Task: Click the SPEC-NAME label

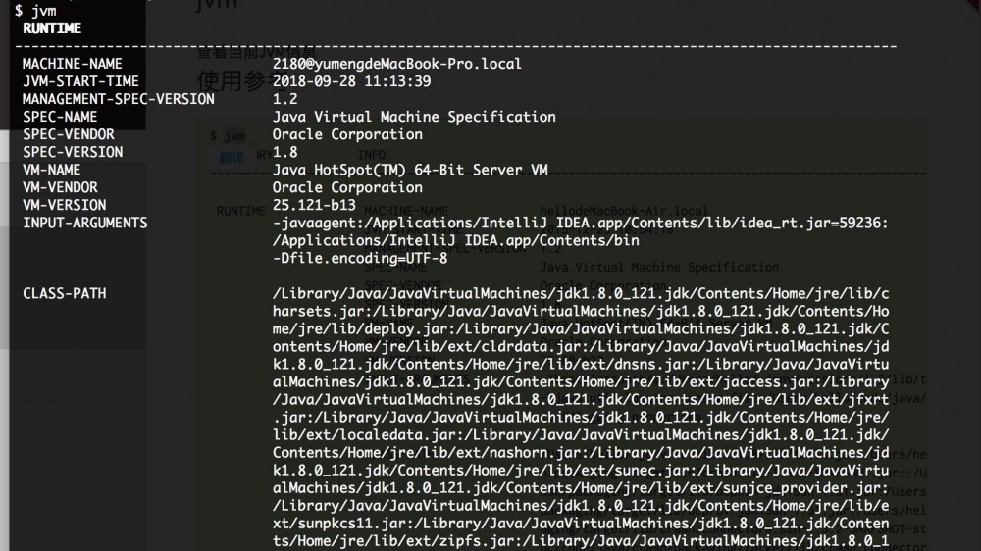Action: coord(60,117)
